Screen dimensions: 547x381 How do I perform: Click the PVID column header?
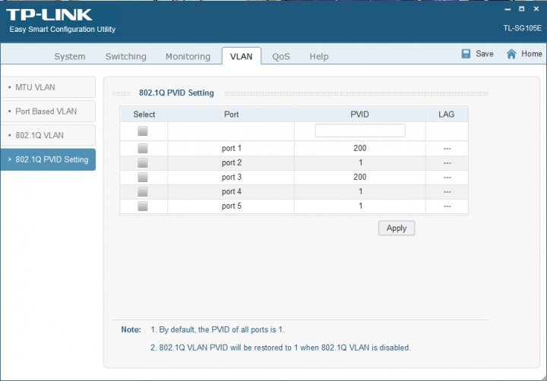(x=359, y=115)
